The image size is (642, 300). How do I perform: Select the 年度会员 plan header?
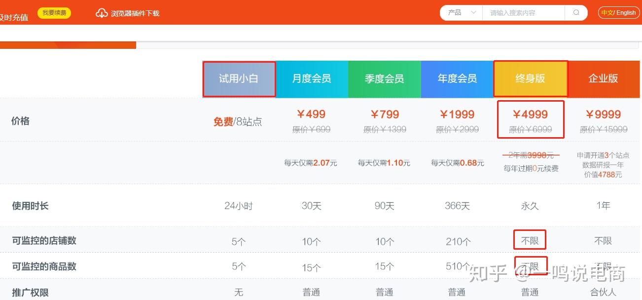click(457, 79)
